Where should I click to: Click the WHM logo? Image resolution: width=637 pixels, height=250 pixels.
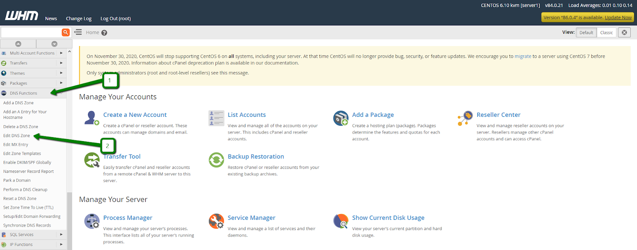[x=21, y=16]
